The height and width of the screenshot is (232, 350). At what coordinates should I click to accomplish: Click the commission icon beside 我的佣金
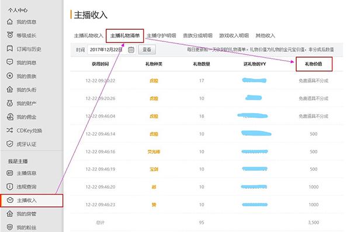[x=9, y=117]
